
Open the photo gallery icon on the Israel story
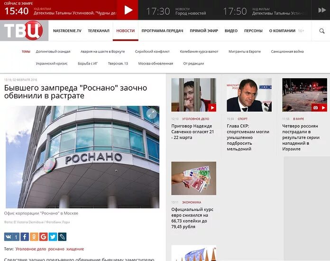pyautogui.click(x=315, y=108)
